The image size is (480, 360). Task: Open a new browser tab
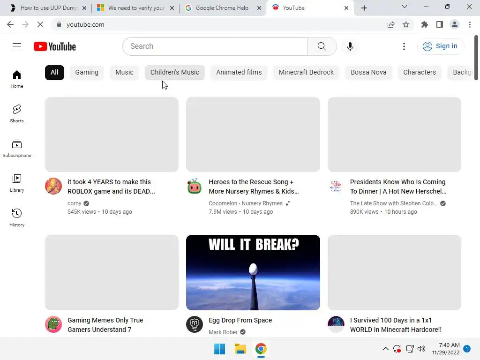(x=364, y=8)
